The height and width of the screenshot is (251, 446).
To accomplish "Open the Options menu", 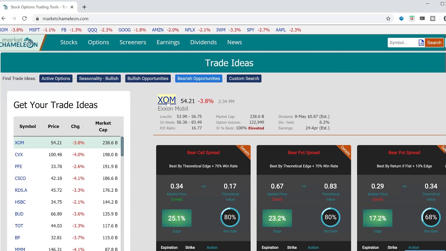I will click(x=98, y=42).
